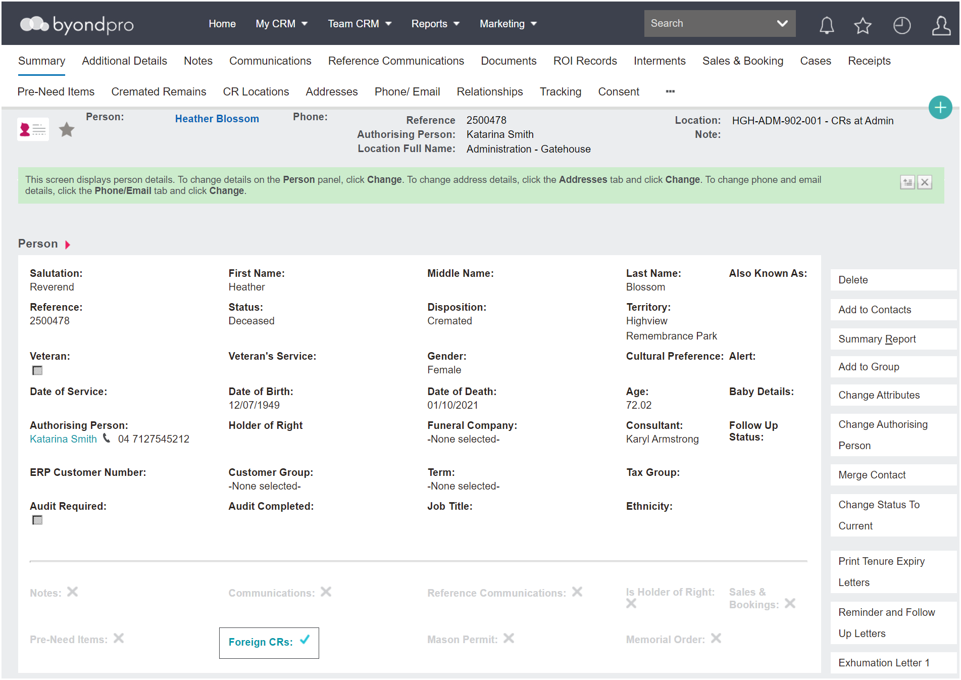Click the Sales & Bookings X indicator

pos(790,604)
